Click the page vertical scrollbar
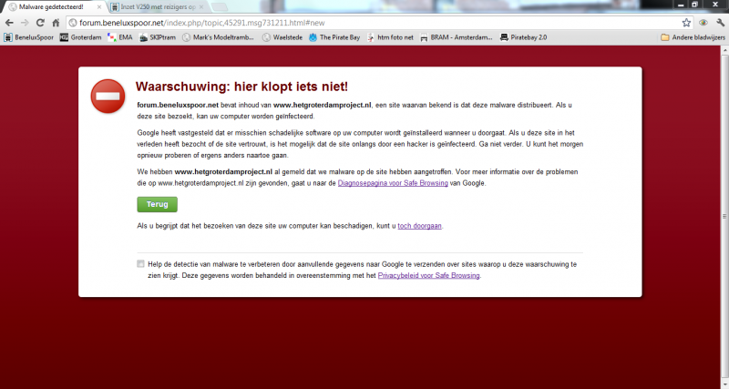 pyautogui.click(x=724, y=217)
